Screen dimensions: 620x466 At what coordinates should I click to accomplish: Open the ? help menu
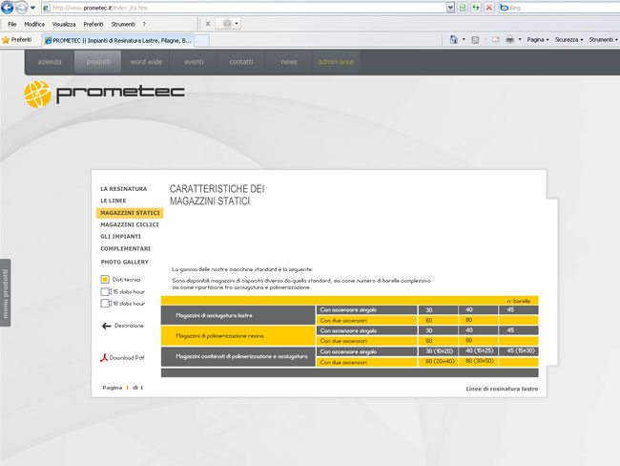(144, 24)
